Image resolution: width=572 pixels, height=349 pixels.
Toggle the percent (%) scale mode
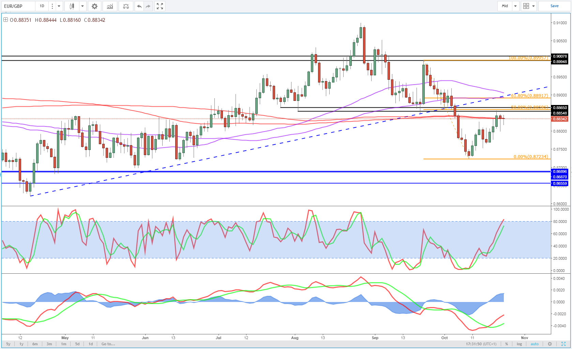507,344
